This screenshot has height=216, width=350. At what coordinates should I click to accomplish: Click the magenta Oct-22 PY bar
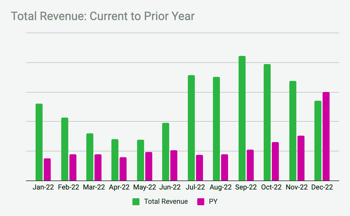pyautogui.click(x=275, y=161)
